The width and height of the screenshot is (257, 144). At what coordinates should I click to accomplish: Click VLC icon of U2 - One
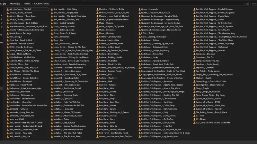coord(194,116)
